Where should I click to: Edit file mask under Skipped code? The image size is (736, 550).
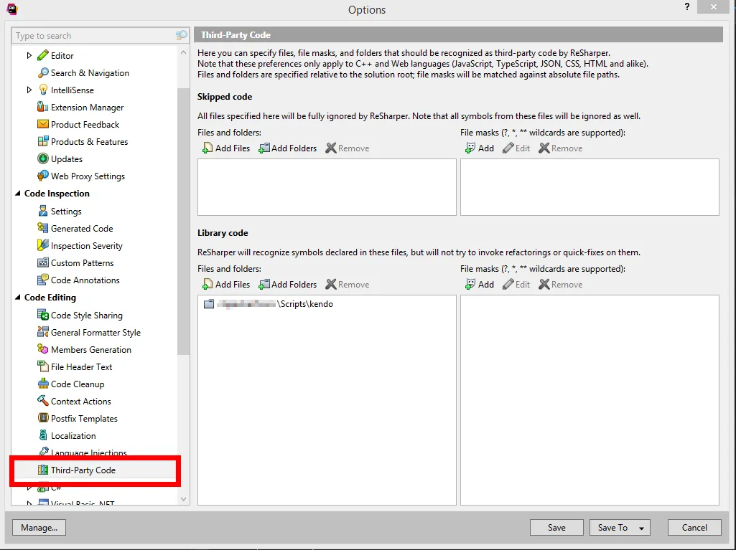point(516,148)
